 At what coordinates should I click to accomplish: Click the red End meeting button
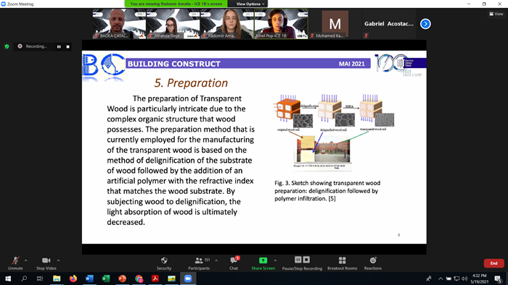pyautogui.click(x=493, y=263)
